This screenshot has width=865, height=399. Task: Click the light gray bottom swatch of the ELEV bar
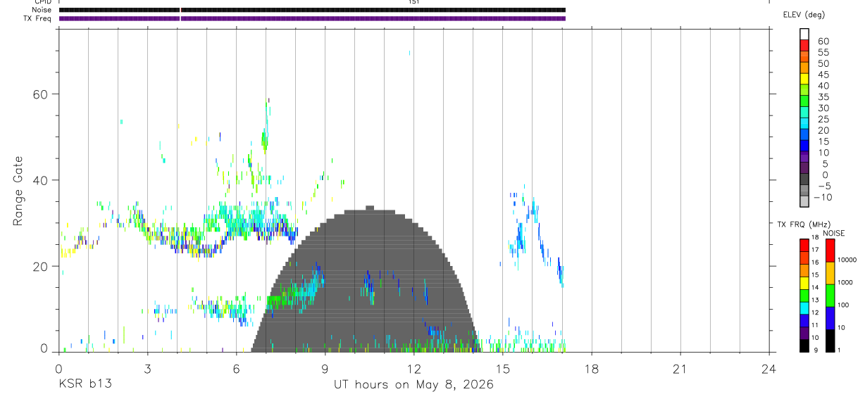tap(804, 201)
